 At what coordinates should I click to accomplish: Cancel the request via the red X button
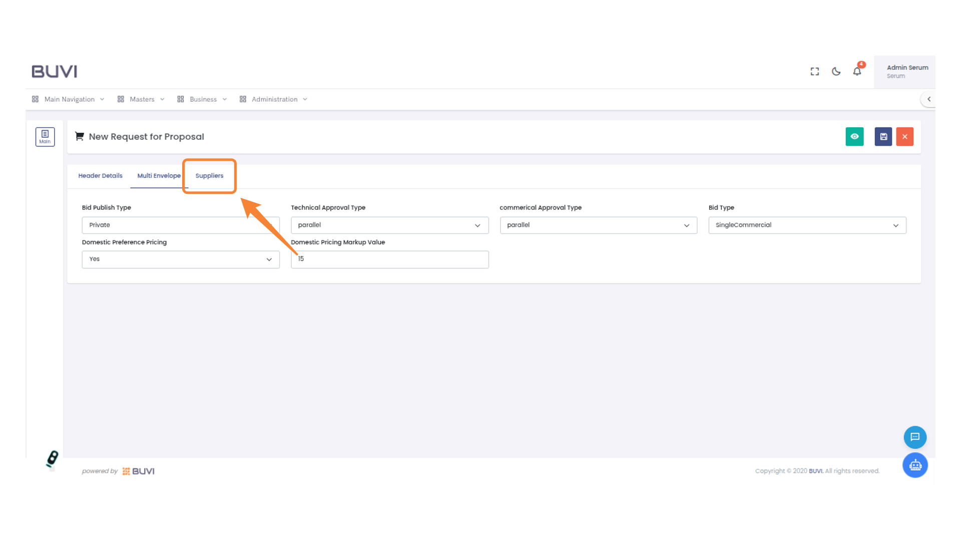[x=904, y=136]
